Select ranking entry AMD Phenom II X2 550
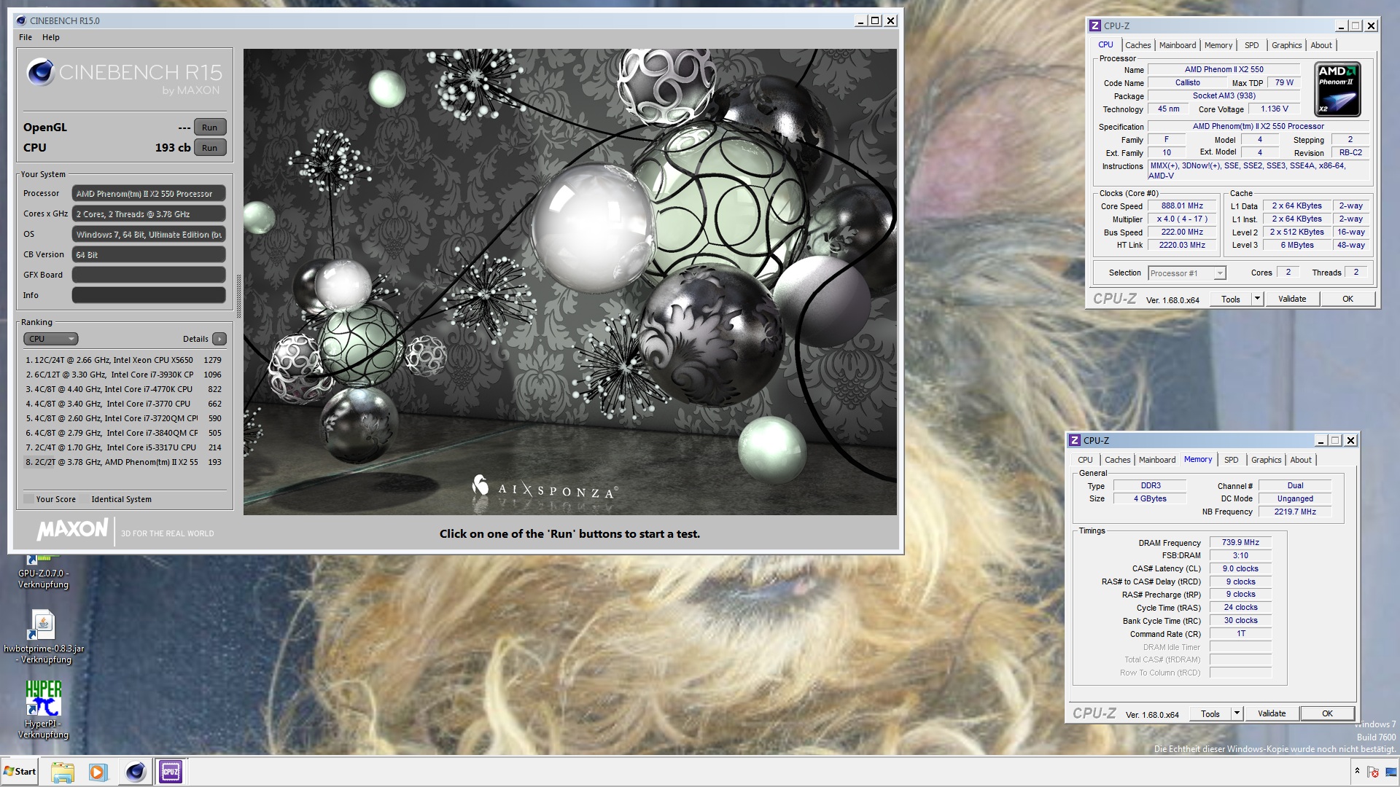 pyautogui.click(x=123, y=462)
